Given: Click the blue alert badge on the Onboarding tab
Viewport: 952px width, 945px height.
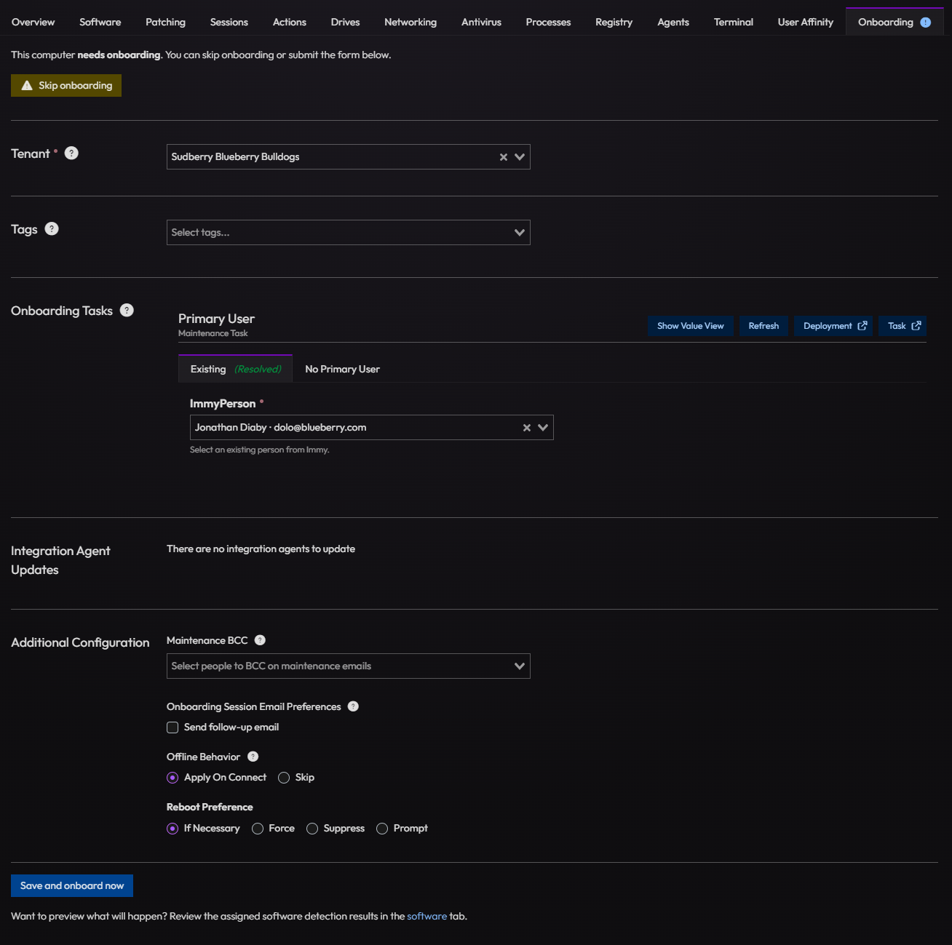Looking at the screenshot, I should 925,23.
